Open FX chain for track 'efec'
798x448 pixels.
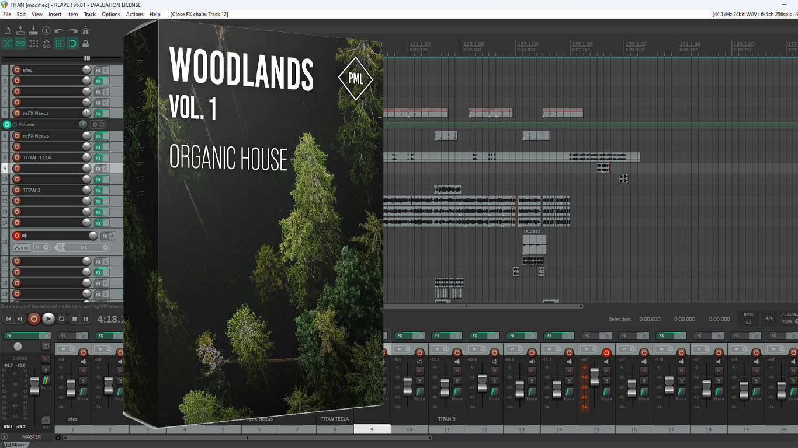tap(98, 70)
